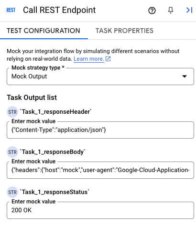Image resolution: width=196 pixels, height=228 pixels.
Task: Collapse the panel using the arrow icon
Action: pos(189,10)
